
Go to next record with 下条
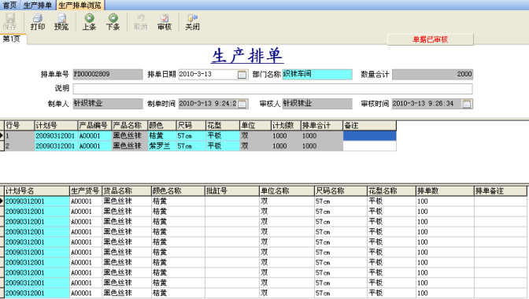tap(113, 22)
